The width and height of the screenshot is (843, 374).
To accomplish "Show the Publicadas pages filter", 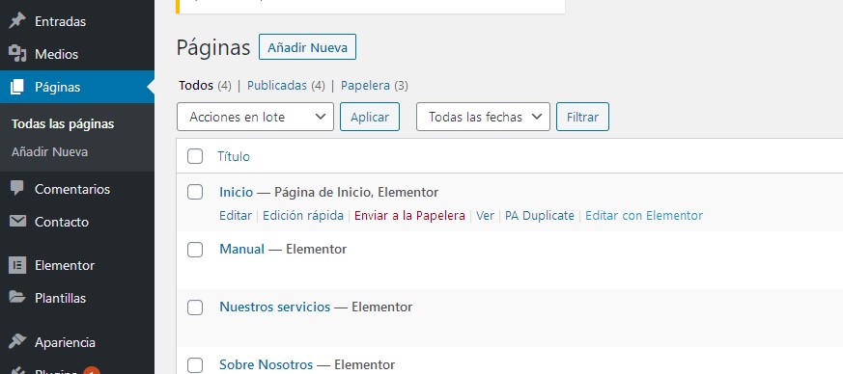I will pos(277,86).
